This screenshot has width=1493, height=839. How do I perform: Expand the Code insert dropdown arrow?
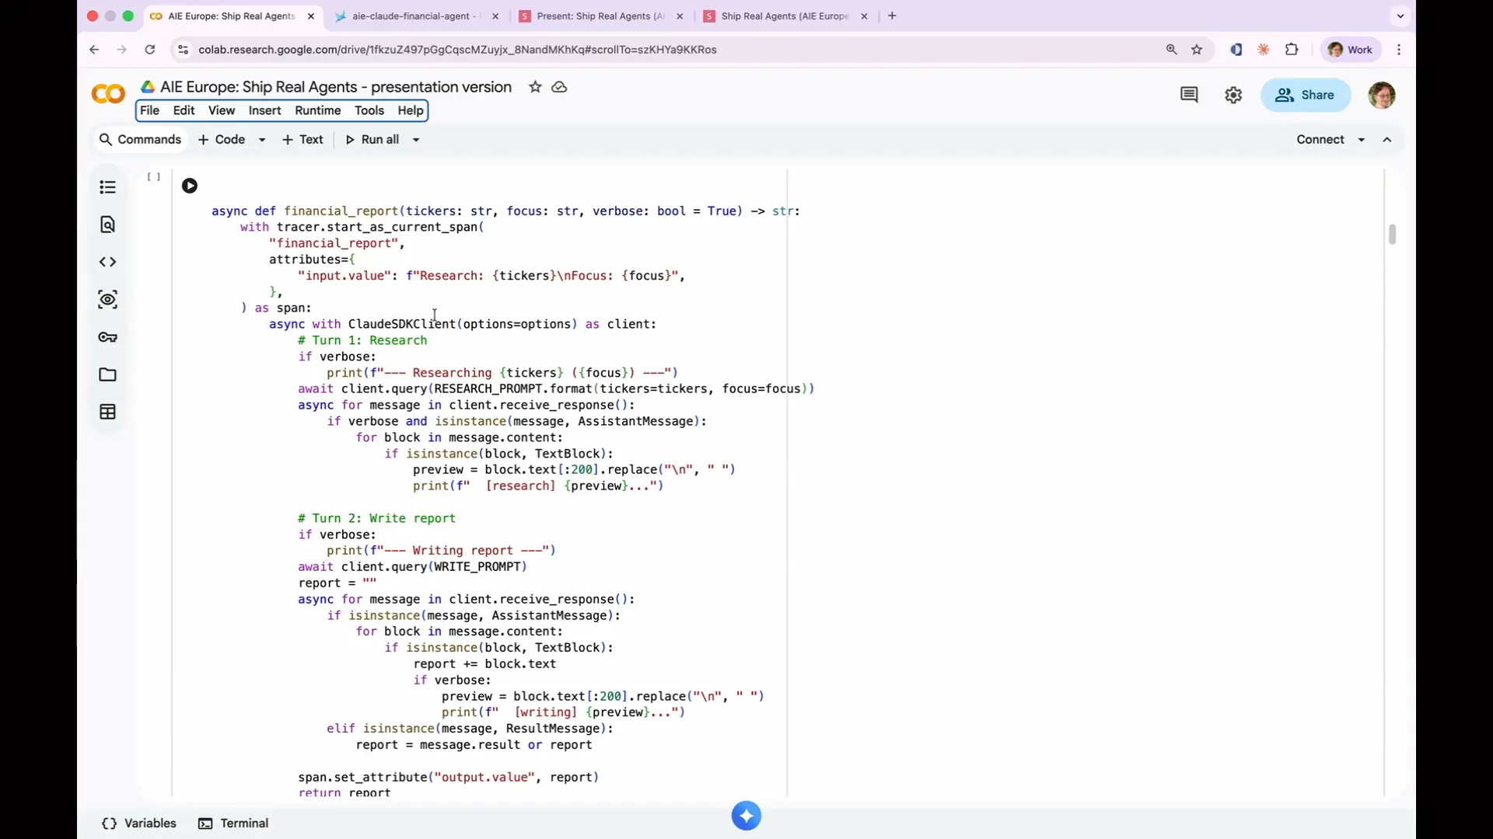262,140
